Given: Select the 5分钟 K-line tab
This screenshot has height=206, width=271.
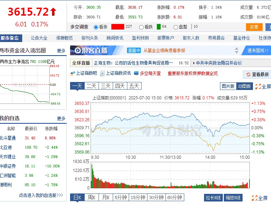Looking at the screenshot, I should [121, 197].
